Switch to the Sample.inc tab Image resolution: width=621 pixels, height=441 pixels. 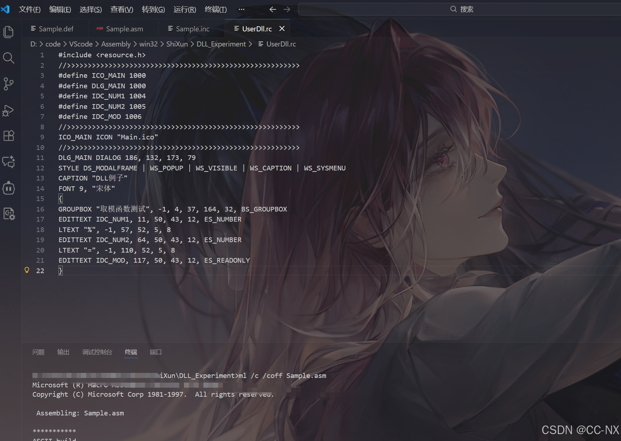tap(191, 28)
